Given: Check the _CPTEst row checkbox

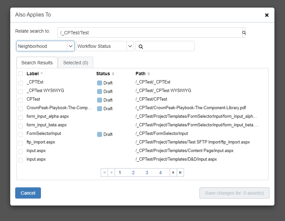Looking at the screenshot, I should (x=21, y=83).
